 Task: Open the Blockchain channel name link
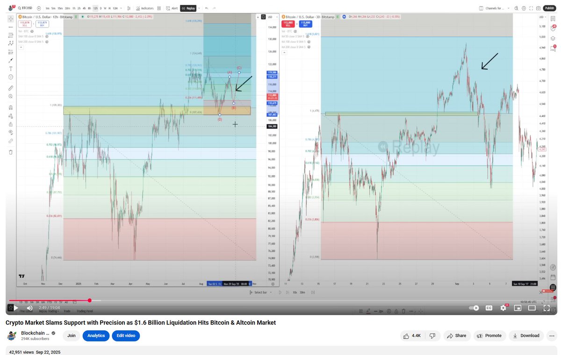click(x=35, y=333)
